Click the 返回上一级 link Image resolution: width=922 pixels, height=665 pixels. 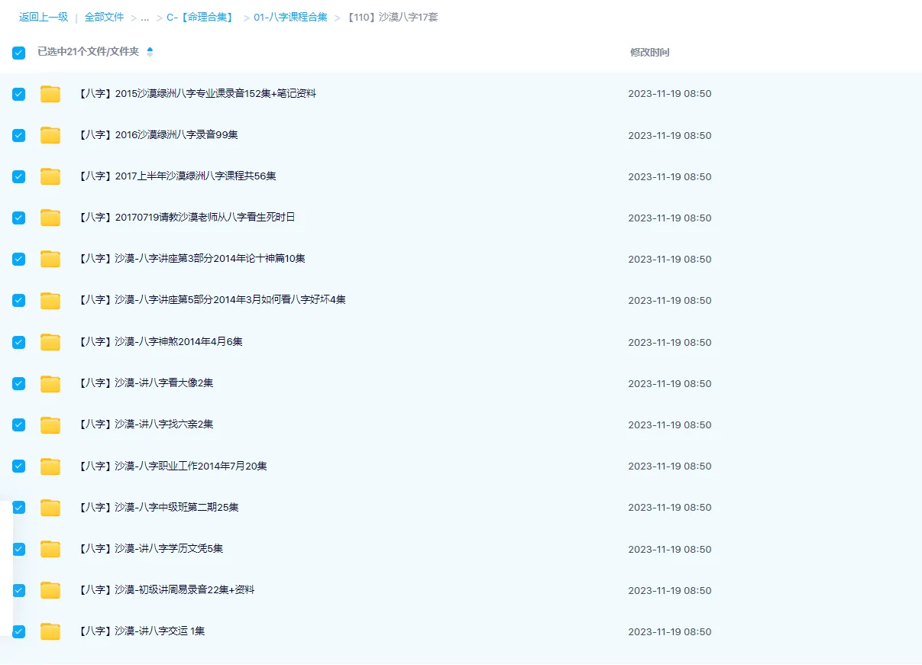[44, 17]
